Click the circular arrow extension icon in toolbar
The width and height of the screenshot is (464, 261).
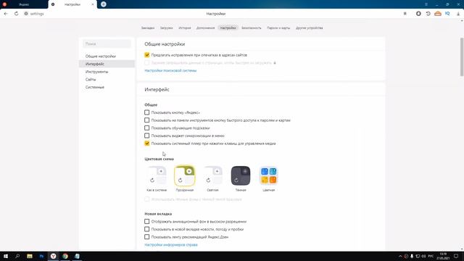pyautogui.click(x=428, y=14)
